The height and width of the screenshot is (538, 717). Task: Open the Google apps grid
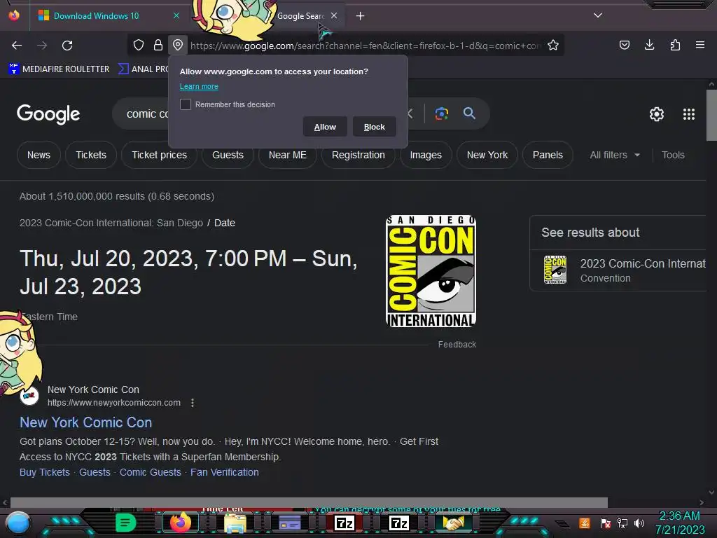[x=689, y=114]
